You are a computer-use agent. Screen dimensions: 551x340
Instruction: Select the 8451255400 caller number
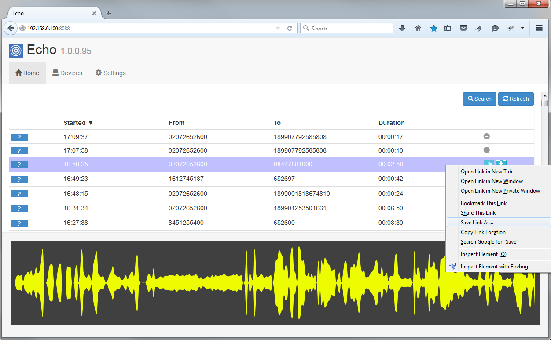(x=186, y=223)
